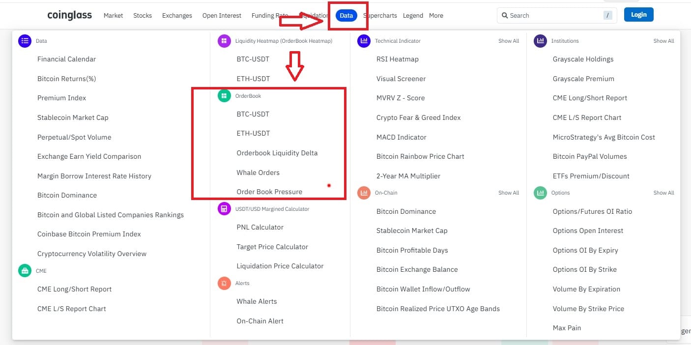Click the Technical Indicator section icon
Viewport: 691px width, 345px height.
tap(364, 41)
